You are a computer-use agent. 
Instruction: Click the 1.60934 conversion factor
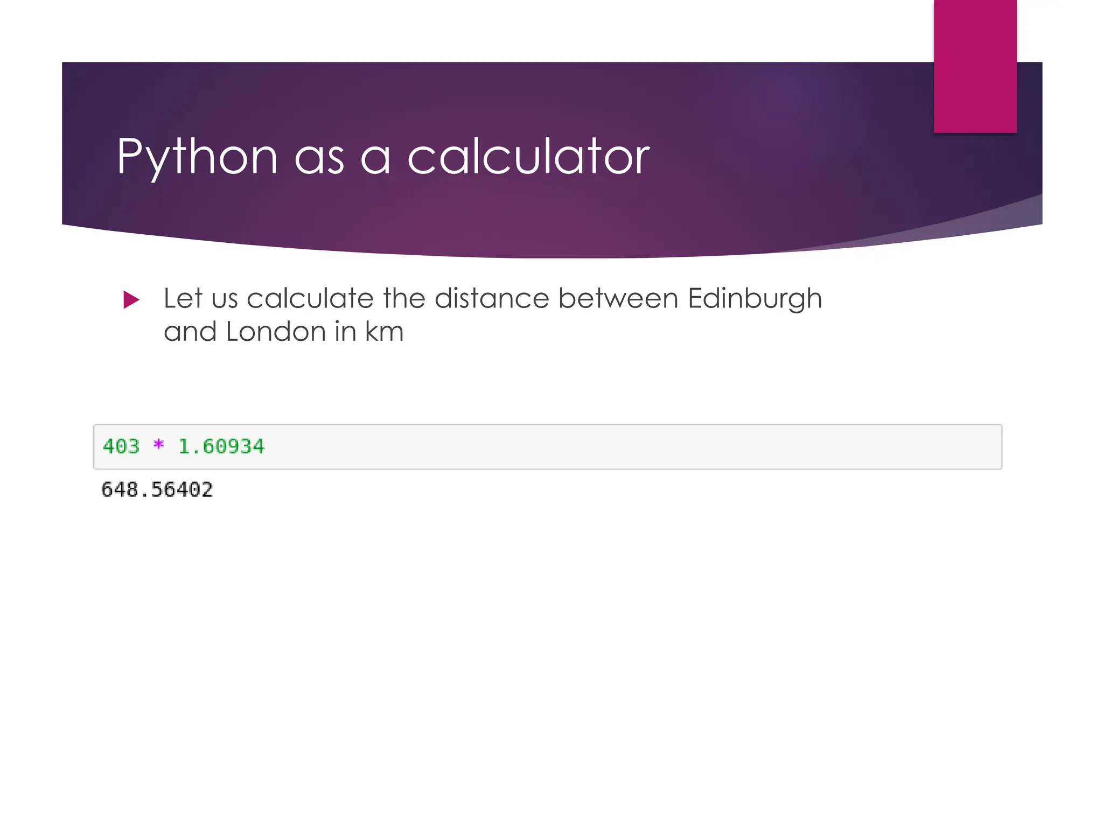click(x=221, y=446)
